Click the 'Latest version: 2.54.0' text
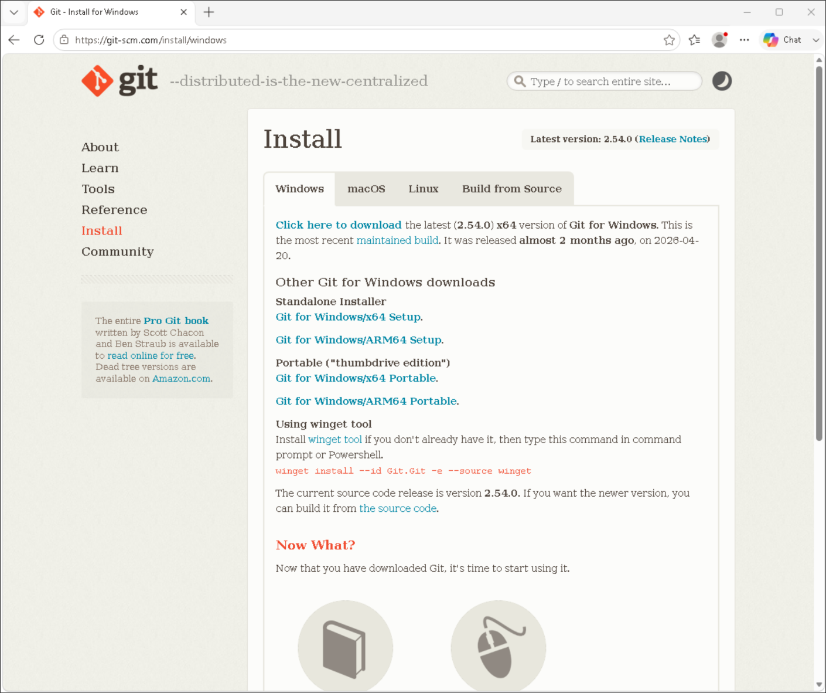826x693 pixels. 581,139
